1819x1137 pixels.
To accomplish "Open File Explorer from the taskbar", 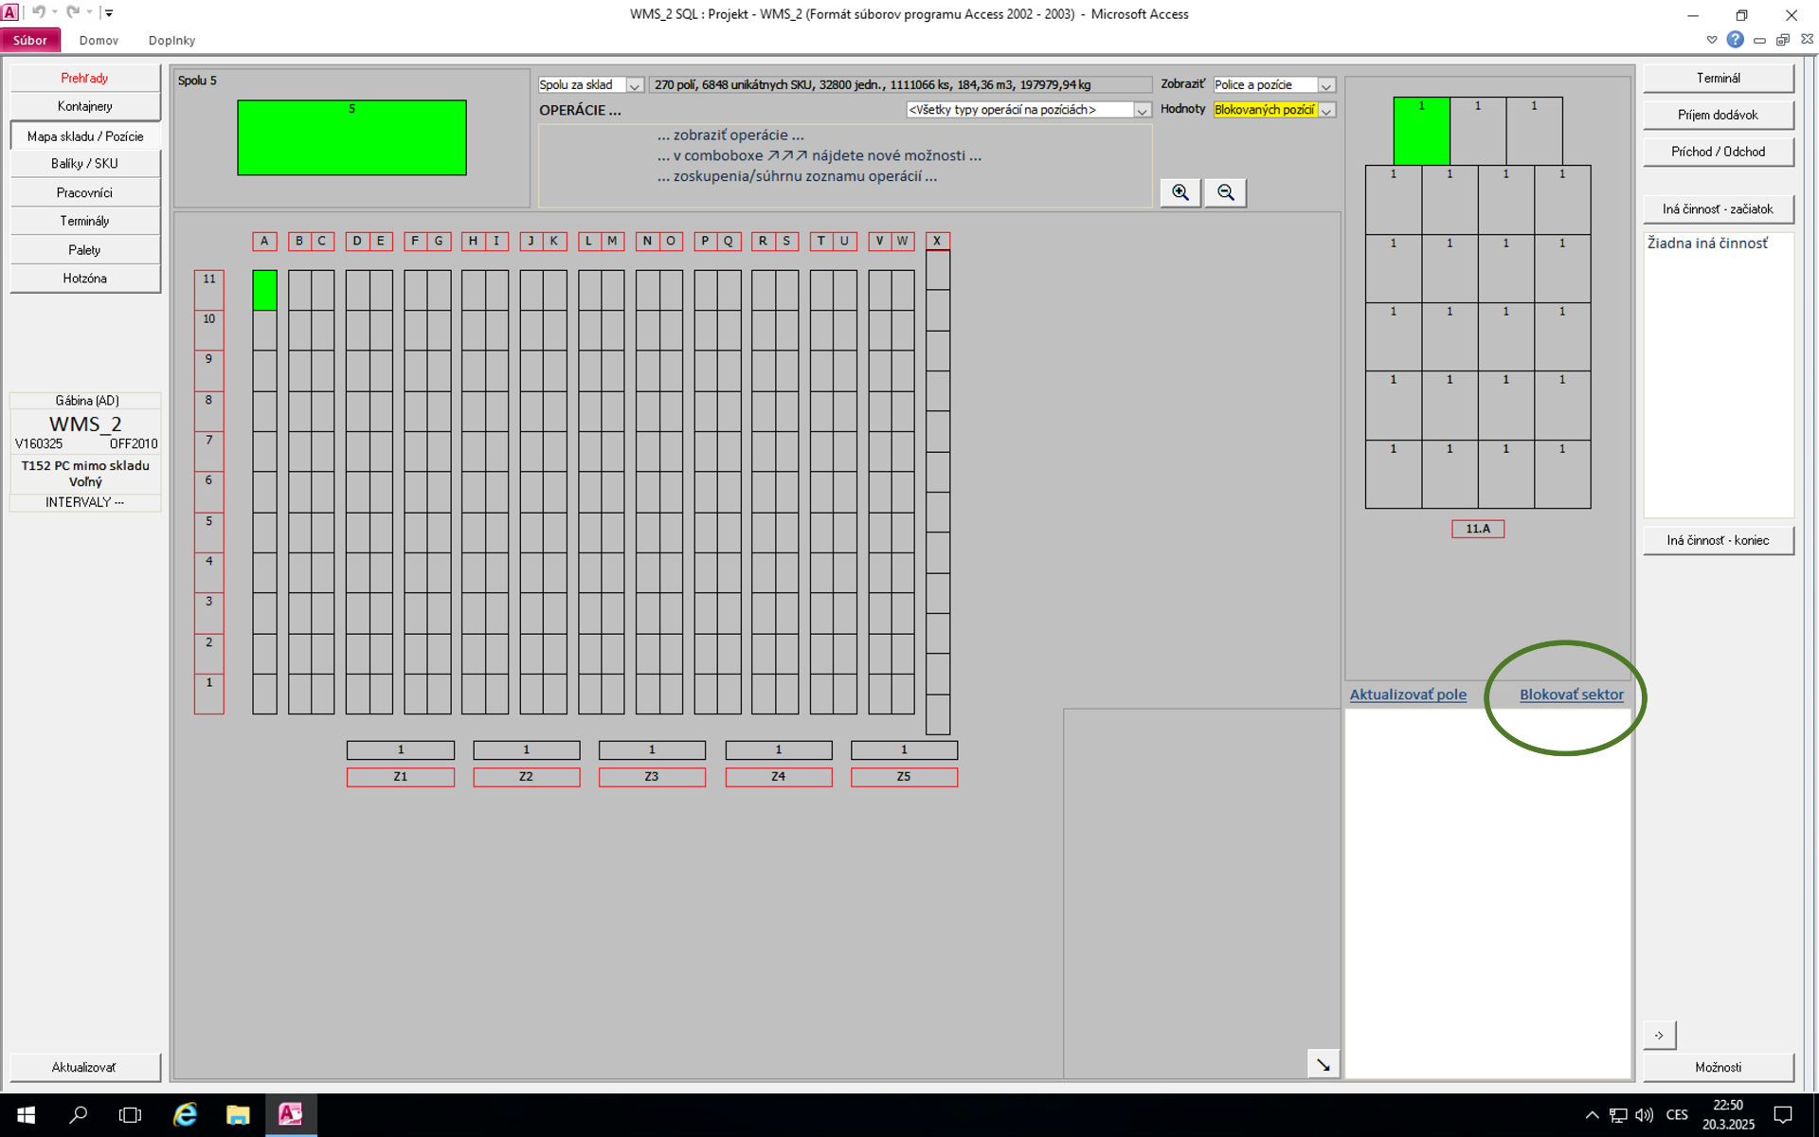I will (237, 1114).
